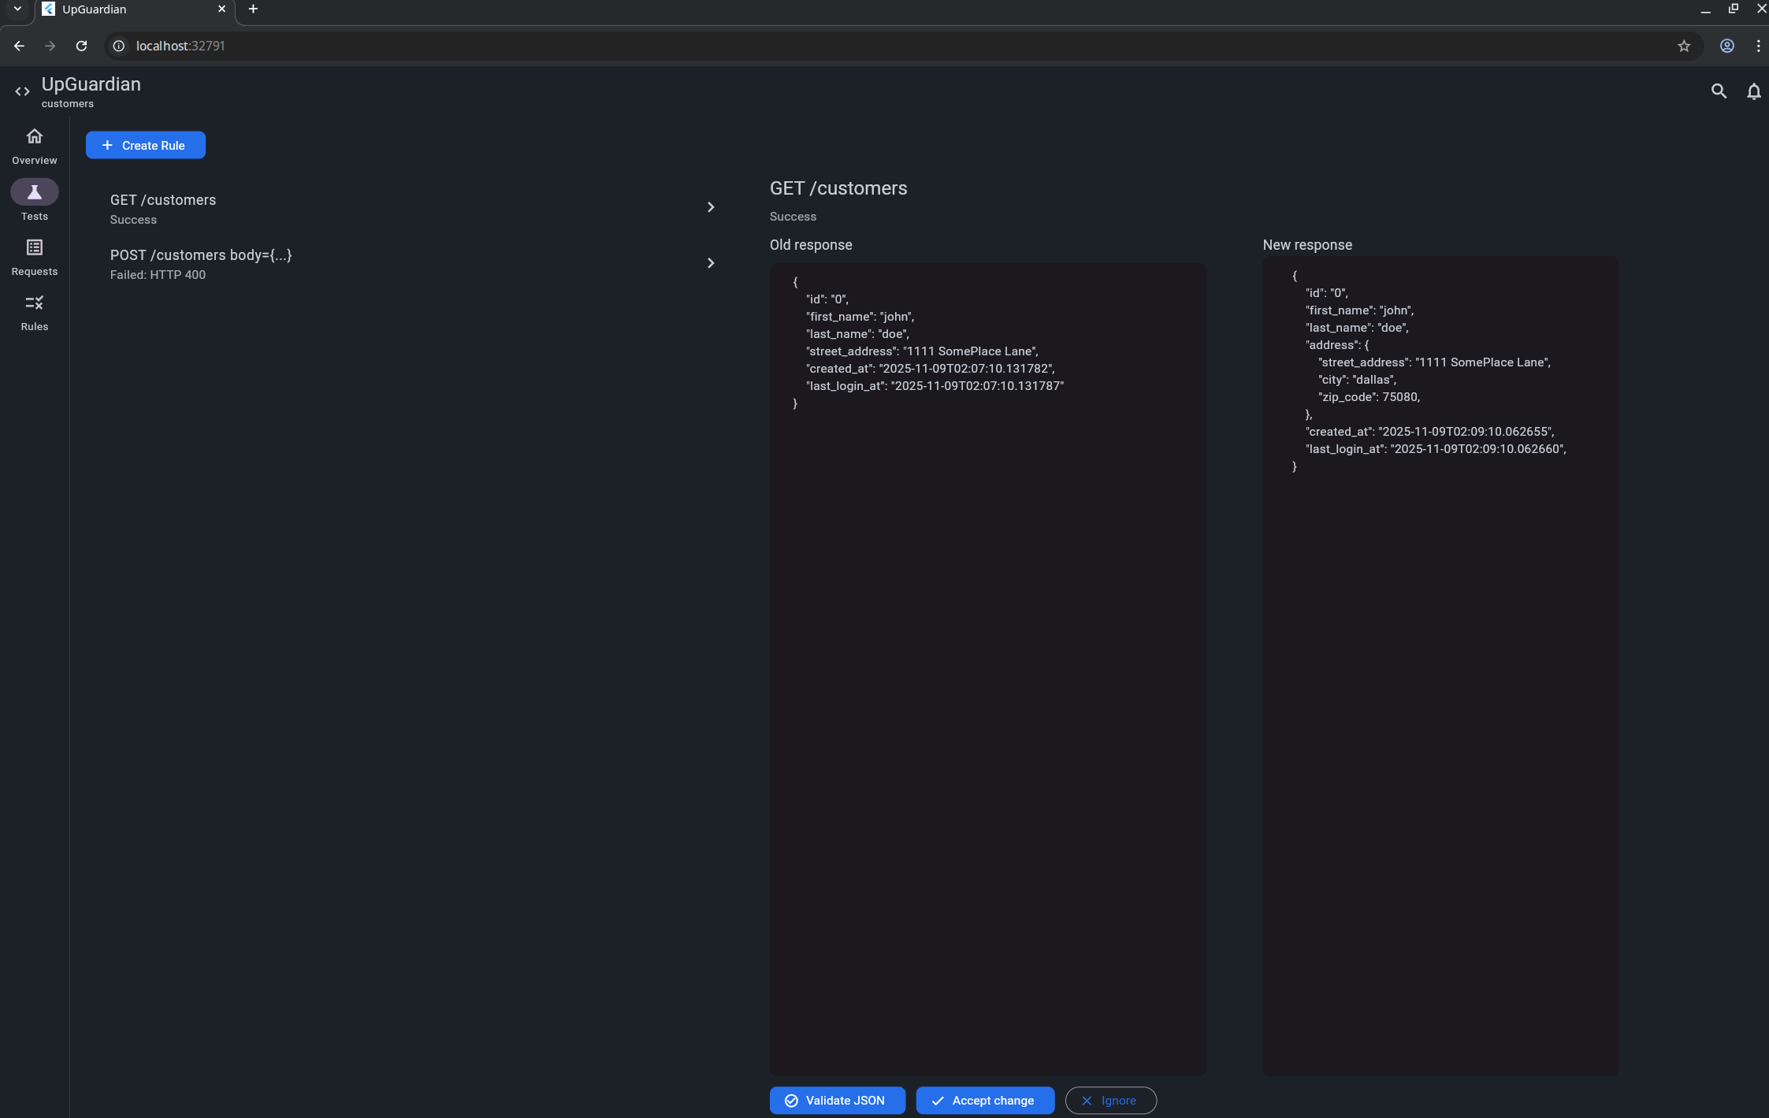Reload the page

pos(81,46)
